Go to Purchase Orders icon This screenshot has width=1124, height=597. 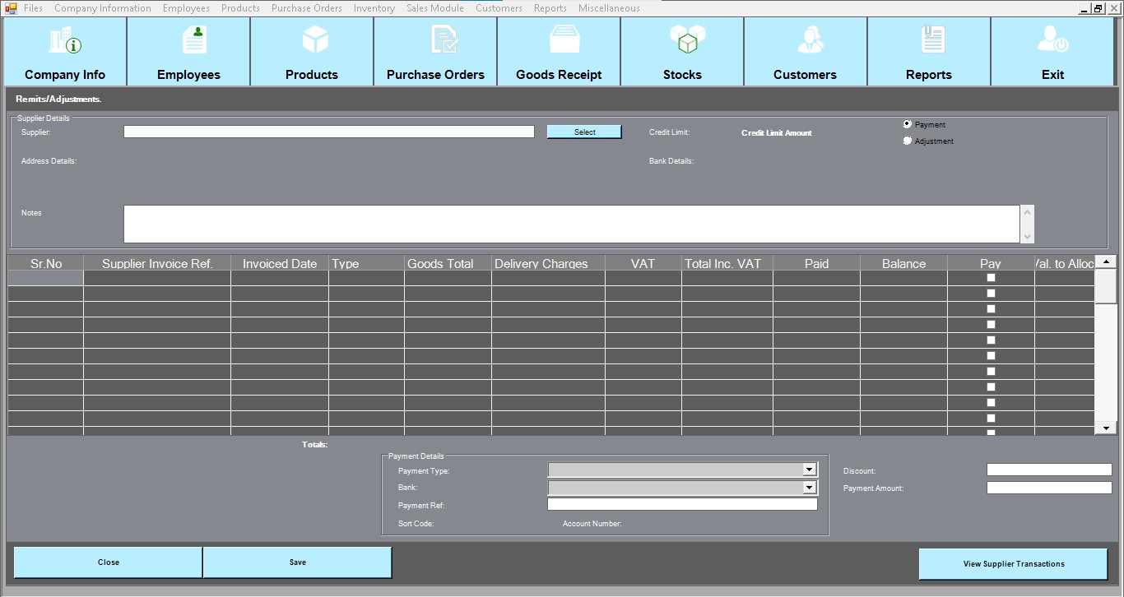click(x=444, y=40)
